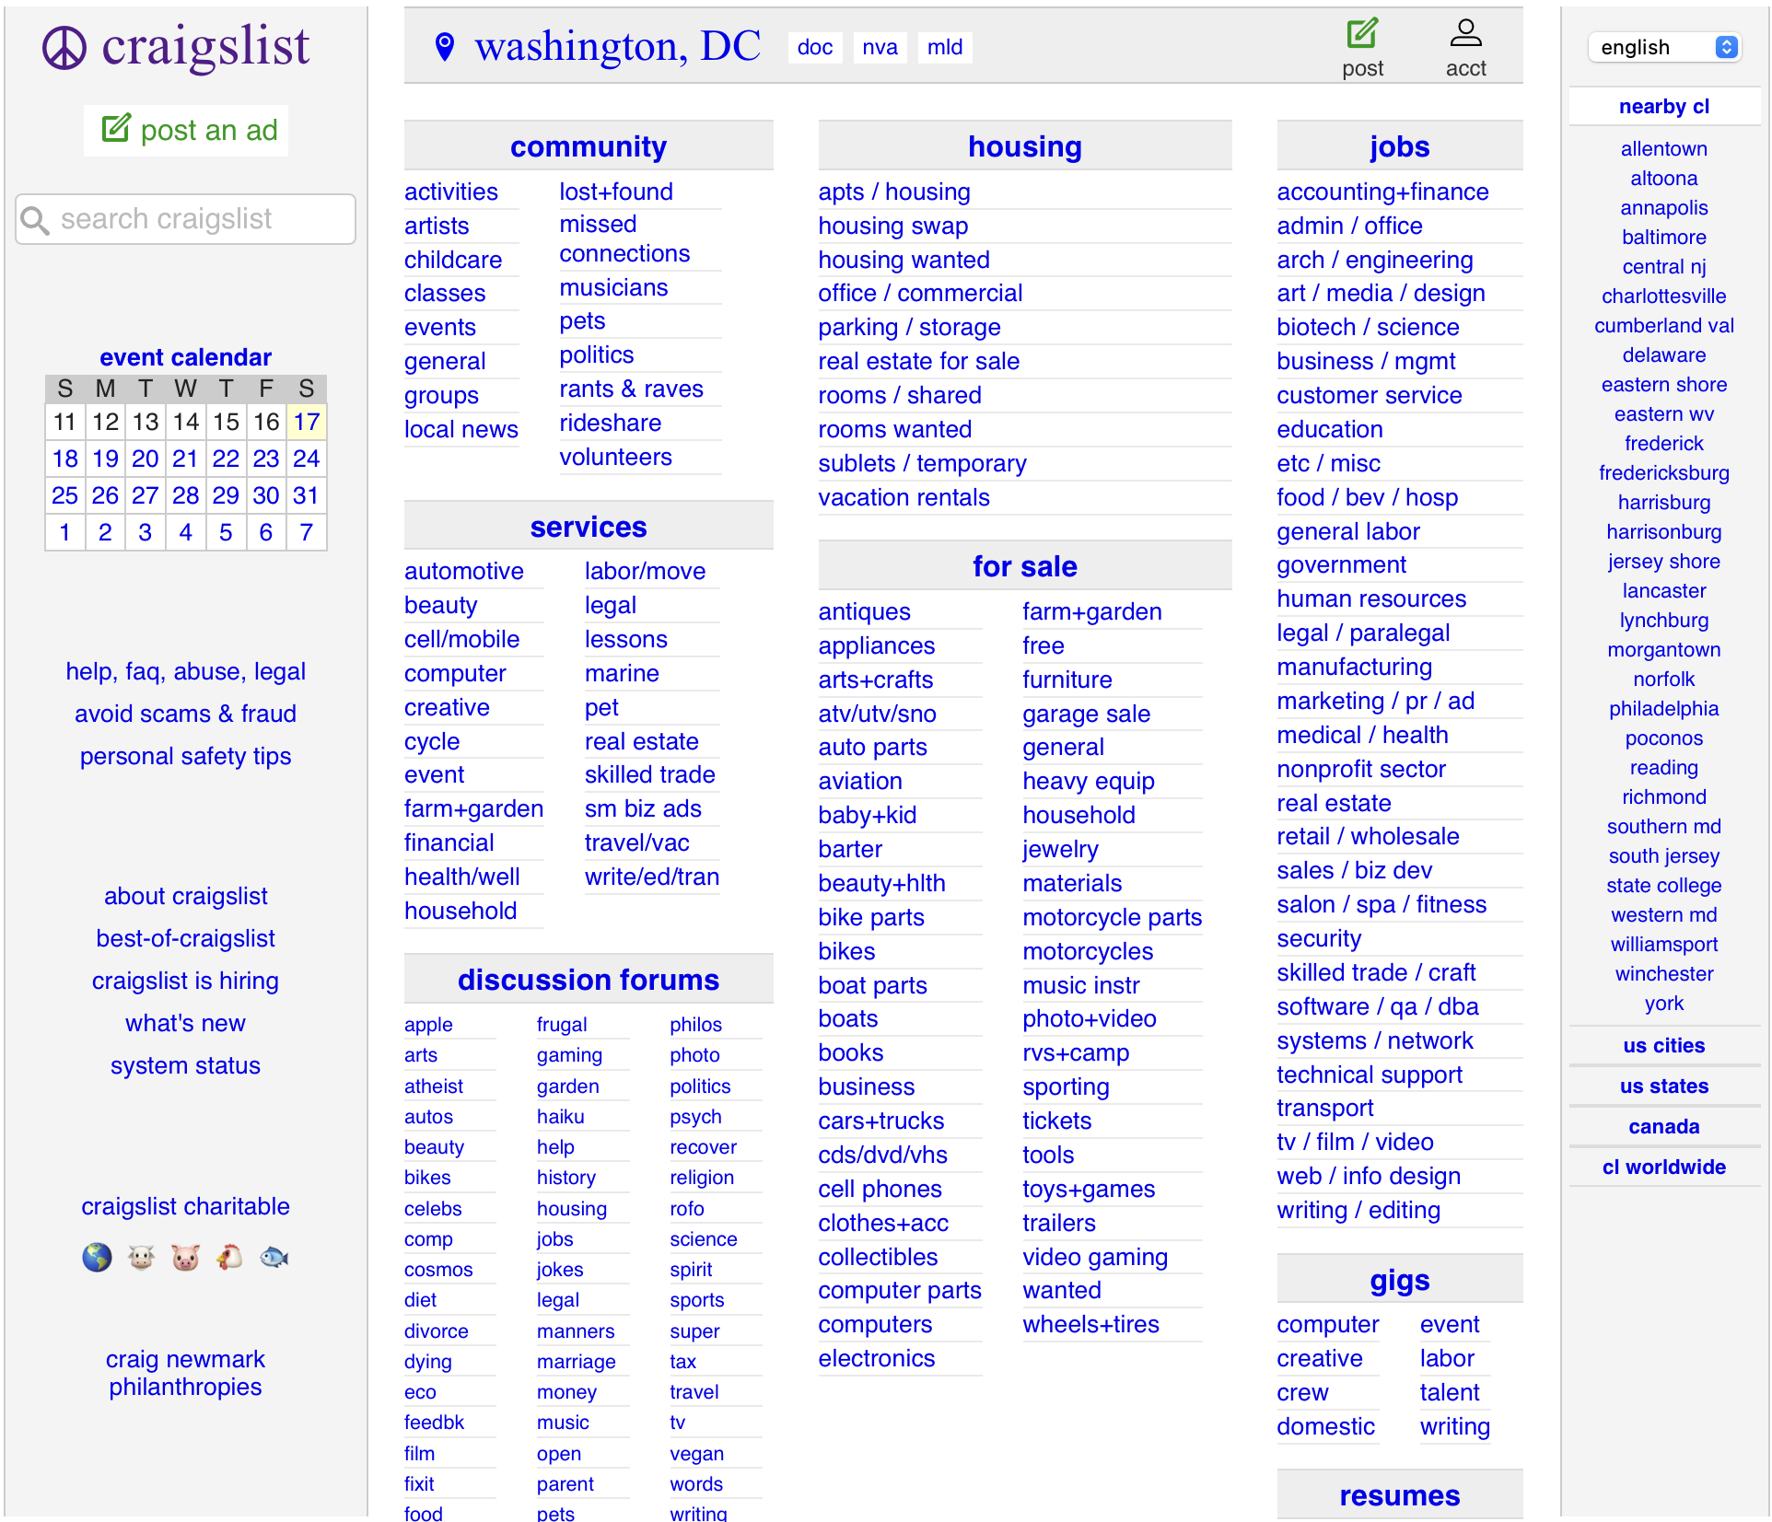Go to baltimore in nearby cl

[x=1663, y=238]
